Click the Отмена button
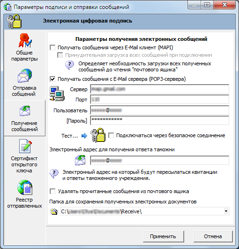The image size is (239, 249). click(x=213, y=236)
